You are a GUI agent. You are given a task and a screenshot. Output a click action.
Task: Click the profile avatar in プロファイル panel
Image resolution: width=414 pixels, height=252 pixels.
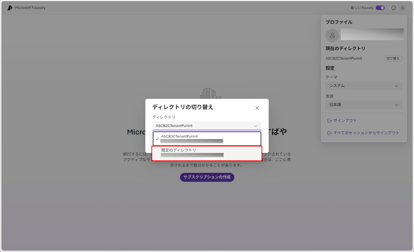(332, 35)
